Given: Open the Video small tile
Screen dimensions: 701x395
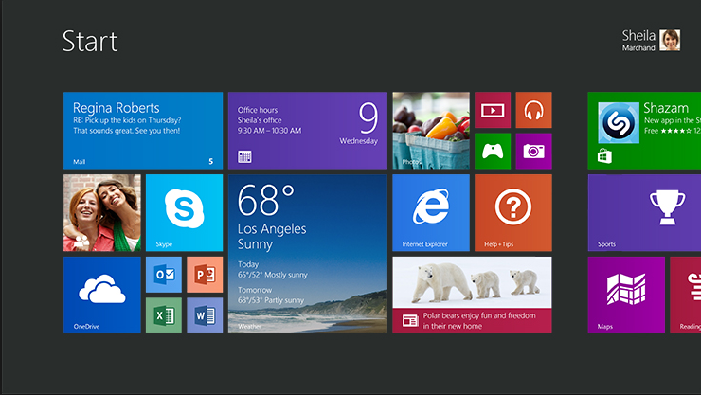Looking at the screenshot, I should 493,110.
